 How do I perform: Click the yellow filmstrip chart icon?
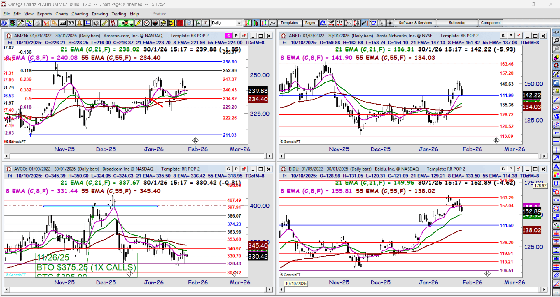172,23
